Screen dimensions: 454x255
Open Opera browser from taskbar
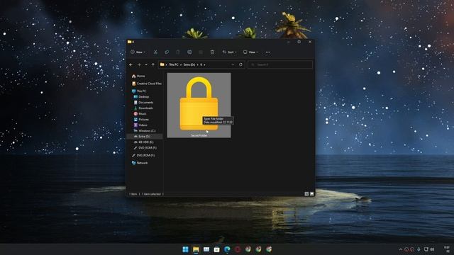[238, 249]
